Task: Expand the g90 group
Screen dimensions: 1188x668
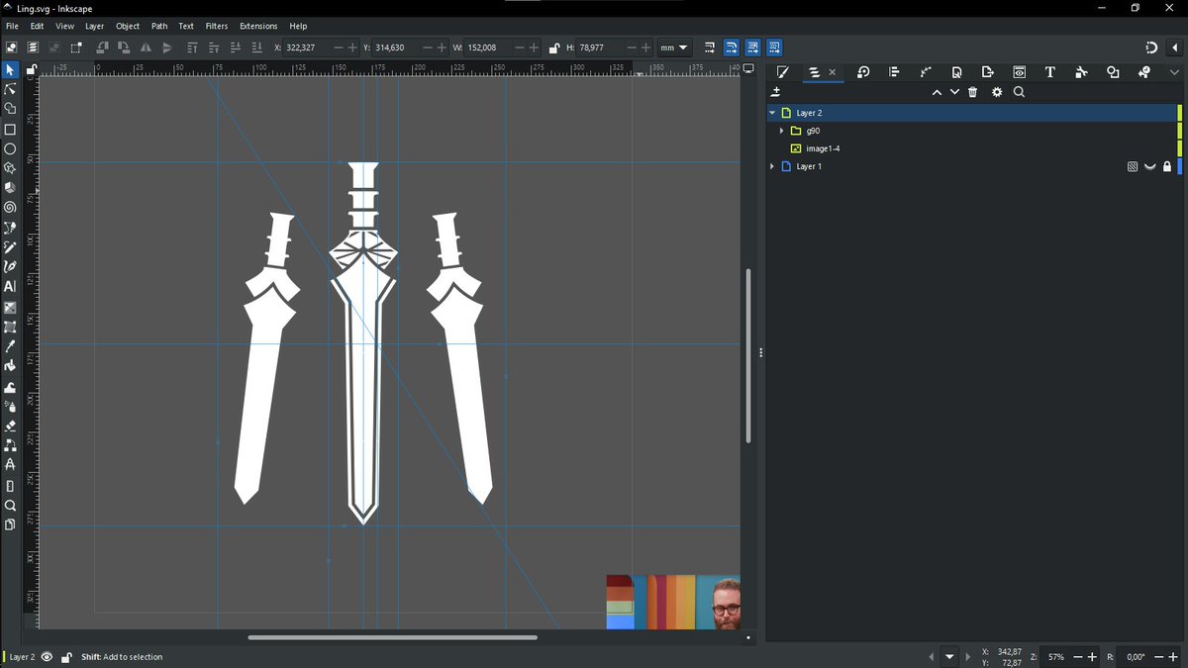Action: 782,131
